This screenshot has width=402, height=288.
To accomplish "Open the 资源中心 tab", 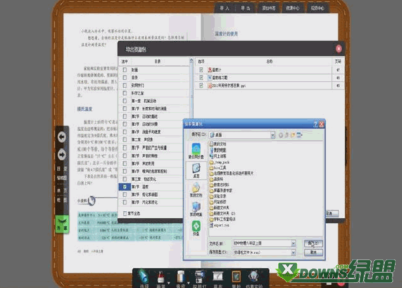I will (293, 8).
